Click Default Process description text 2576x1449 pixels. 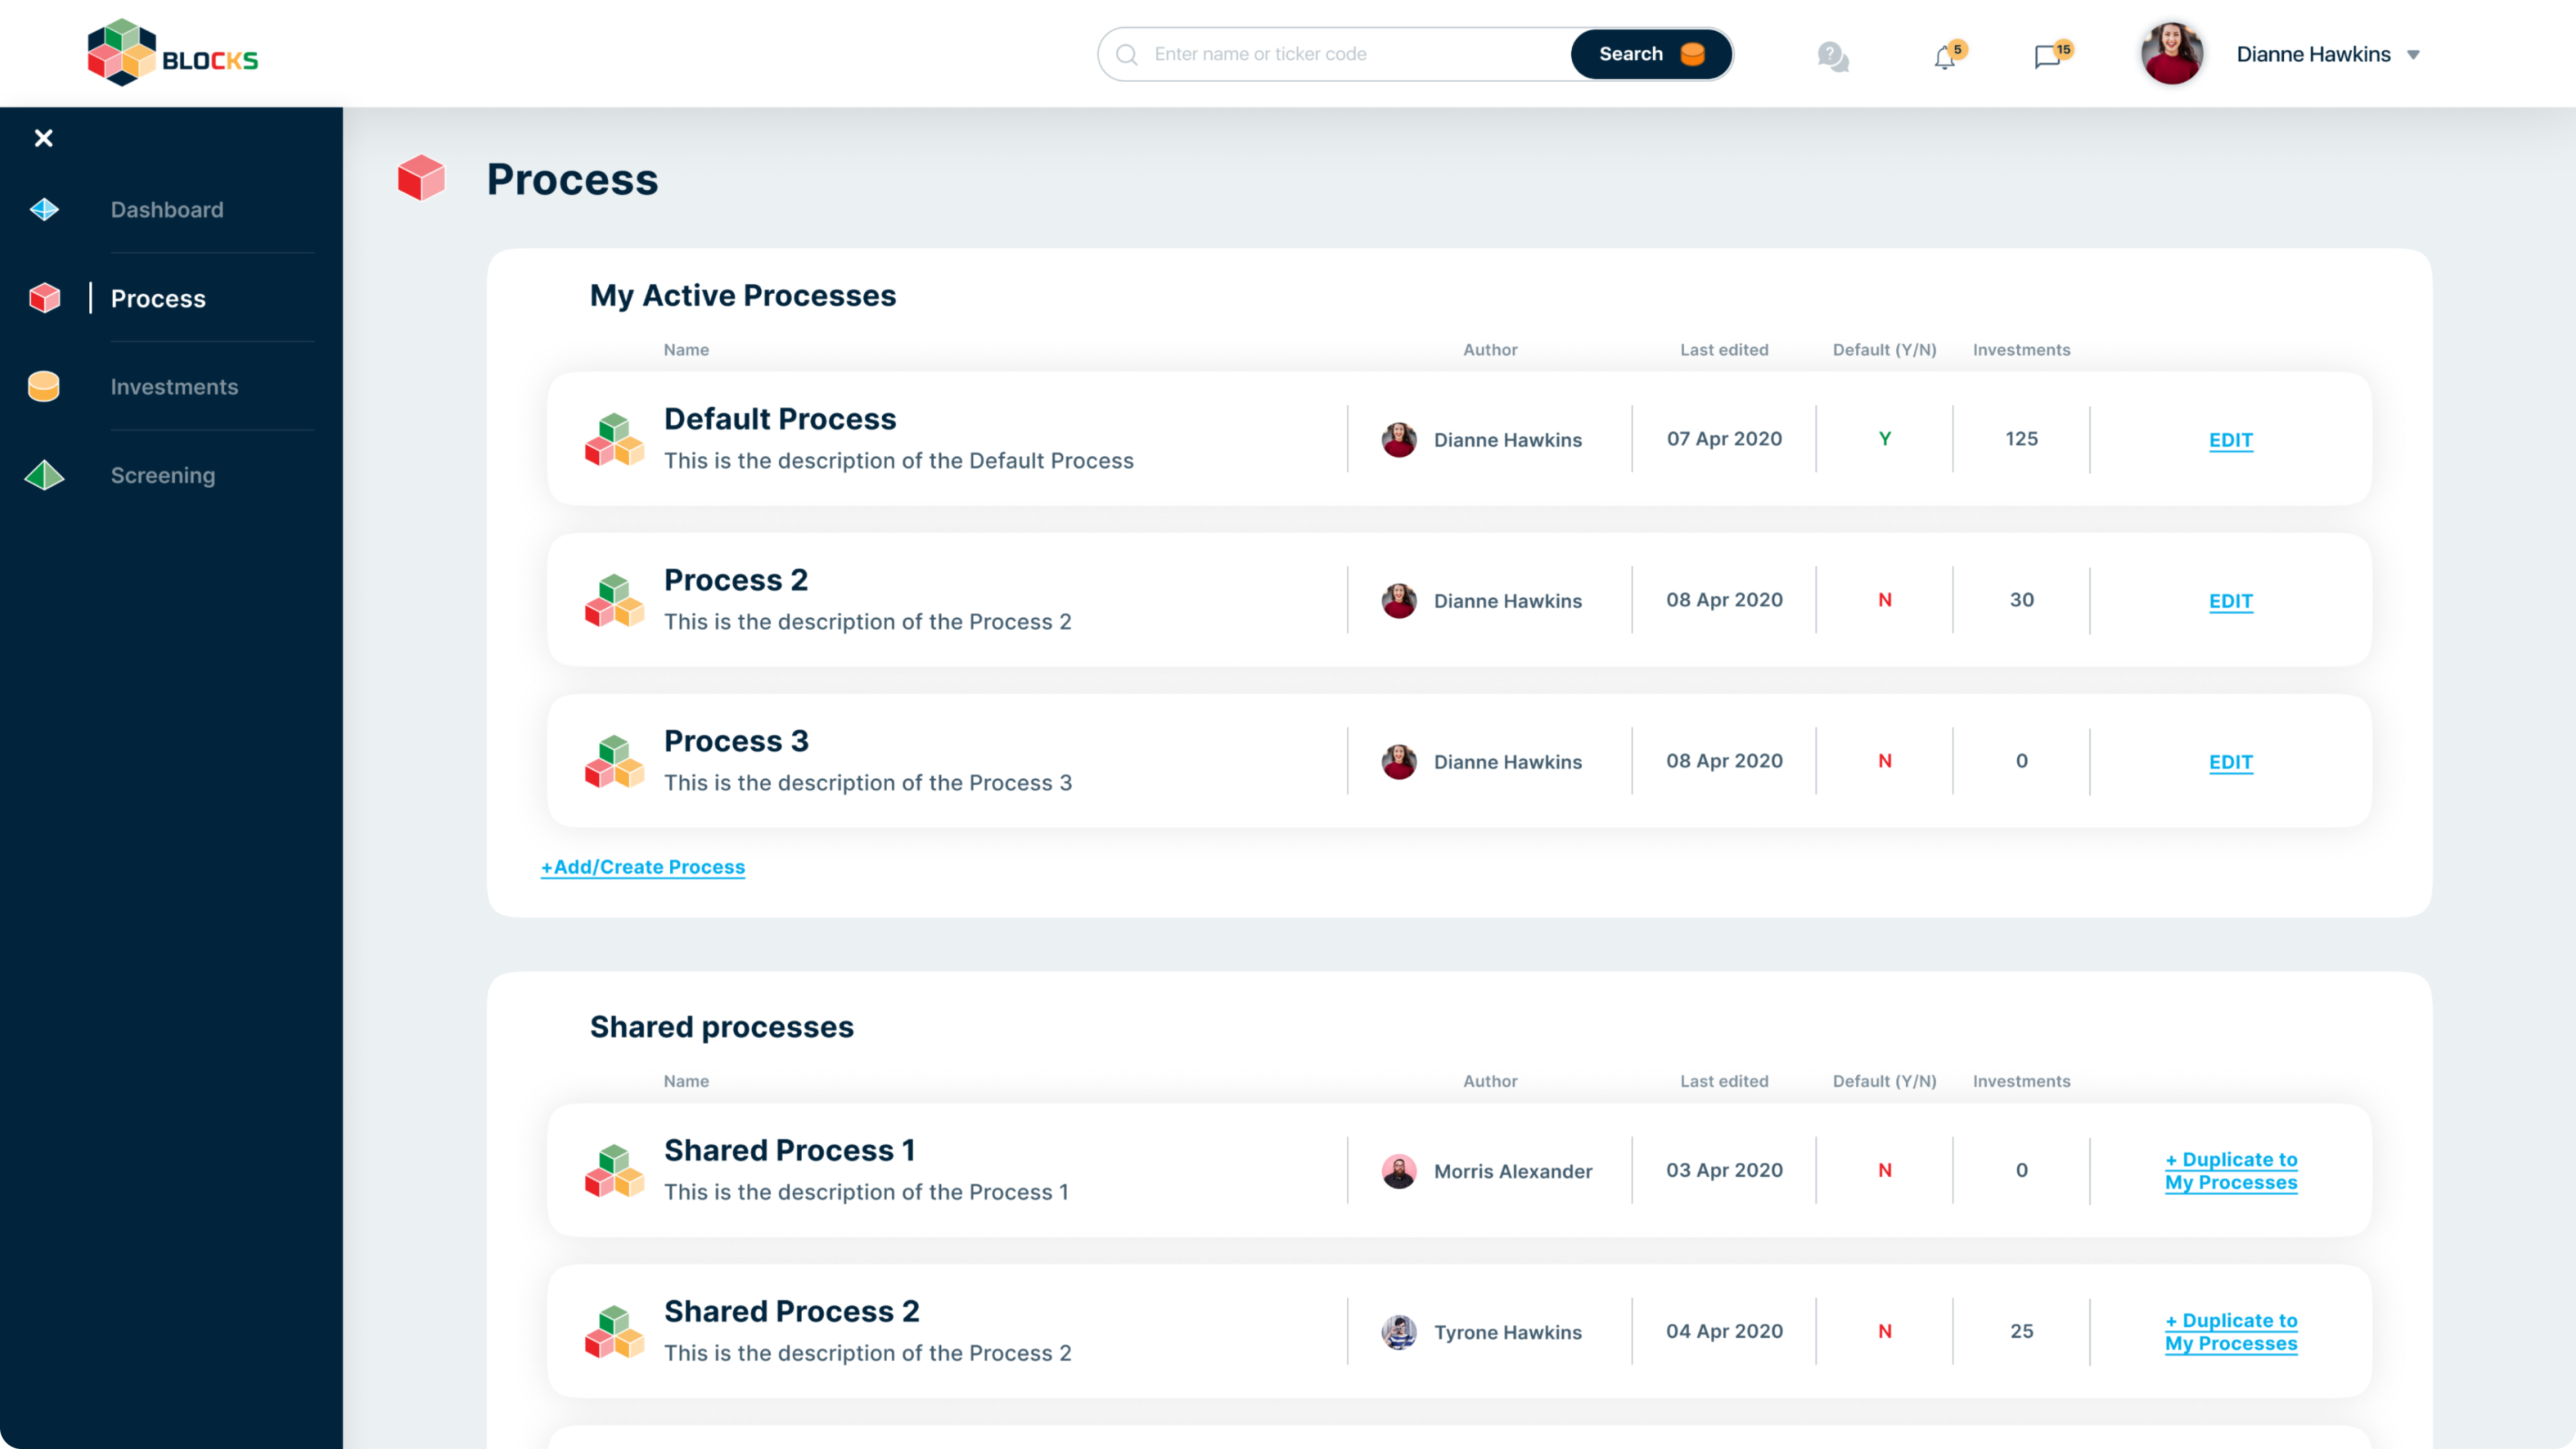click(899, 461)
